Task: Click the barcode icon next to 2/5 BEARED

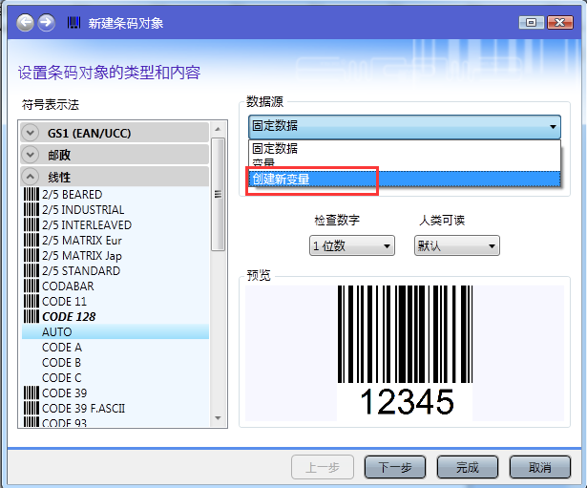Action: 31,195
